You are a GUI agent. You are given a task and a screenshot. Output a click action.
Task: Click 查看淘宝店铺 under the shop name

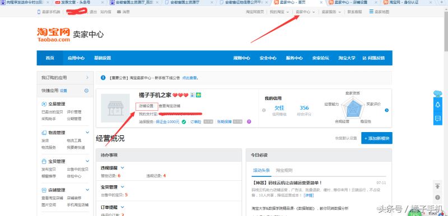point(170,106)
